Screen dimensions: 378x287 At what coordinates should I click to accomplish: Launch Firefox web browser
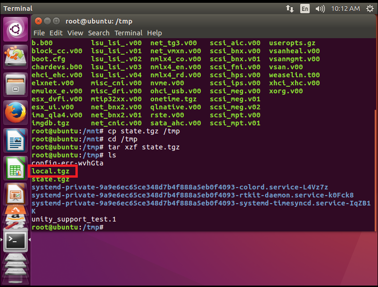click(x=16, y=113)
